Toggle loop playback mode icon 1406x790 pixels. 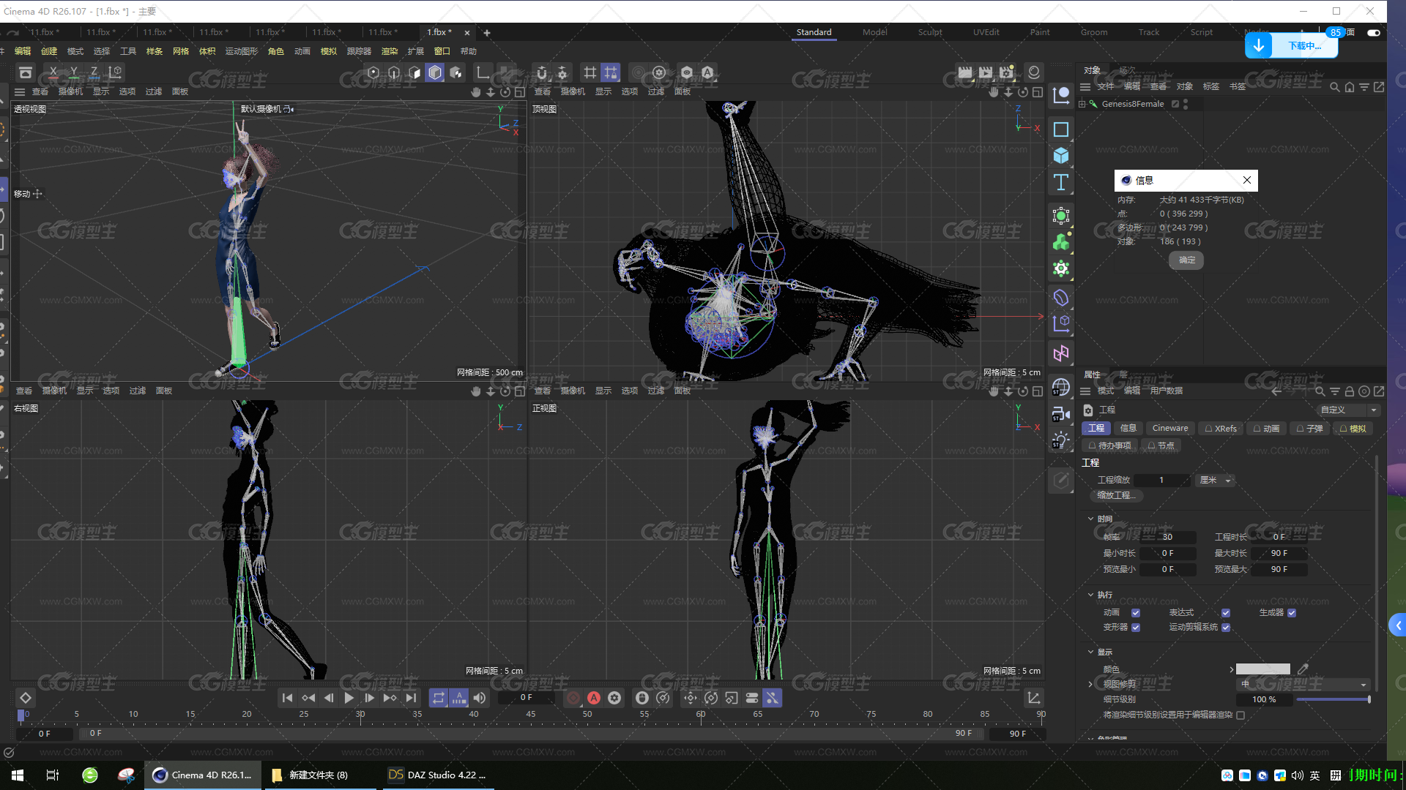coord(438,698)
